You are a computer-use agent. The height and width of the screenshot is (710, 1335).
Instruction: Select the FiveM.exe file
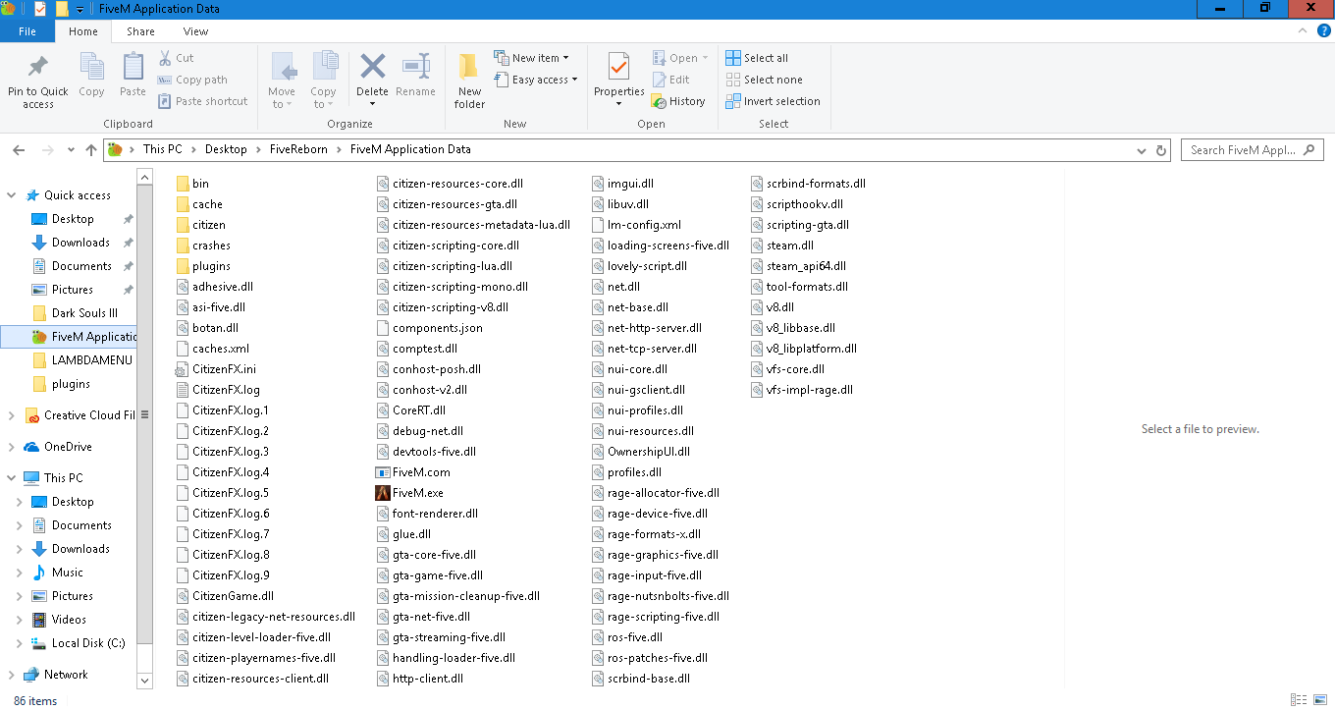point(410,493)
